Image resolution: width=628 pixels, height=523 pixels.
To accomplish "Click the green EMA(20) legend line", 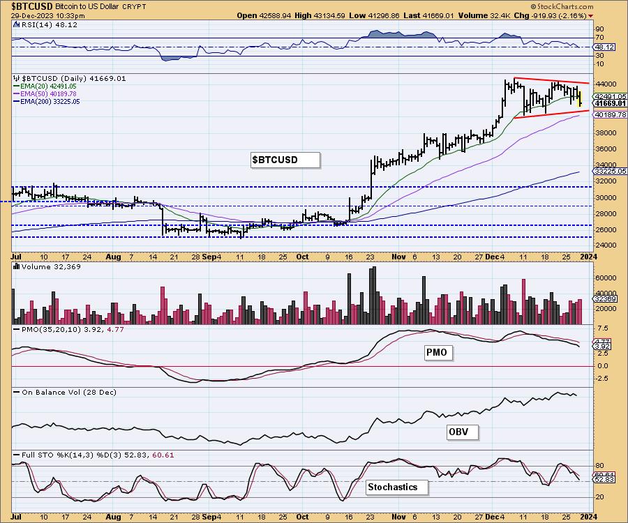I will click(17, 86).
